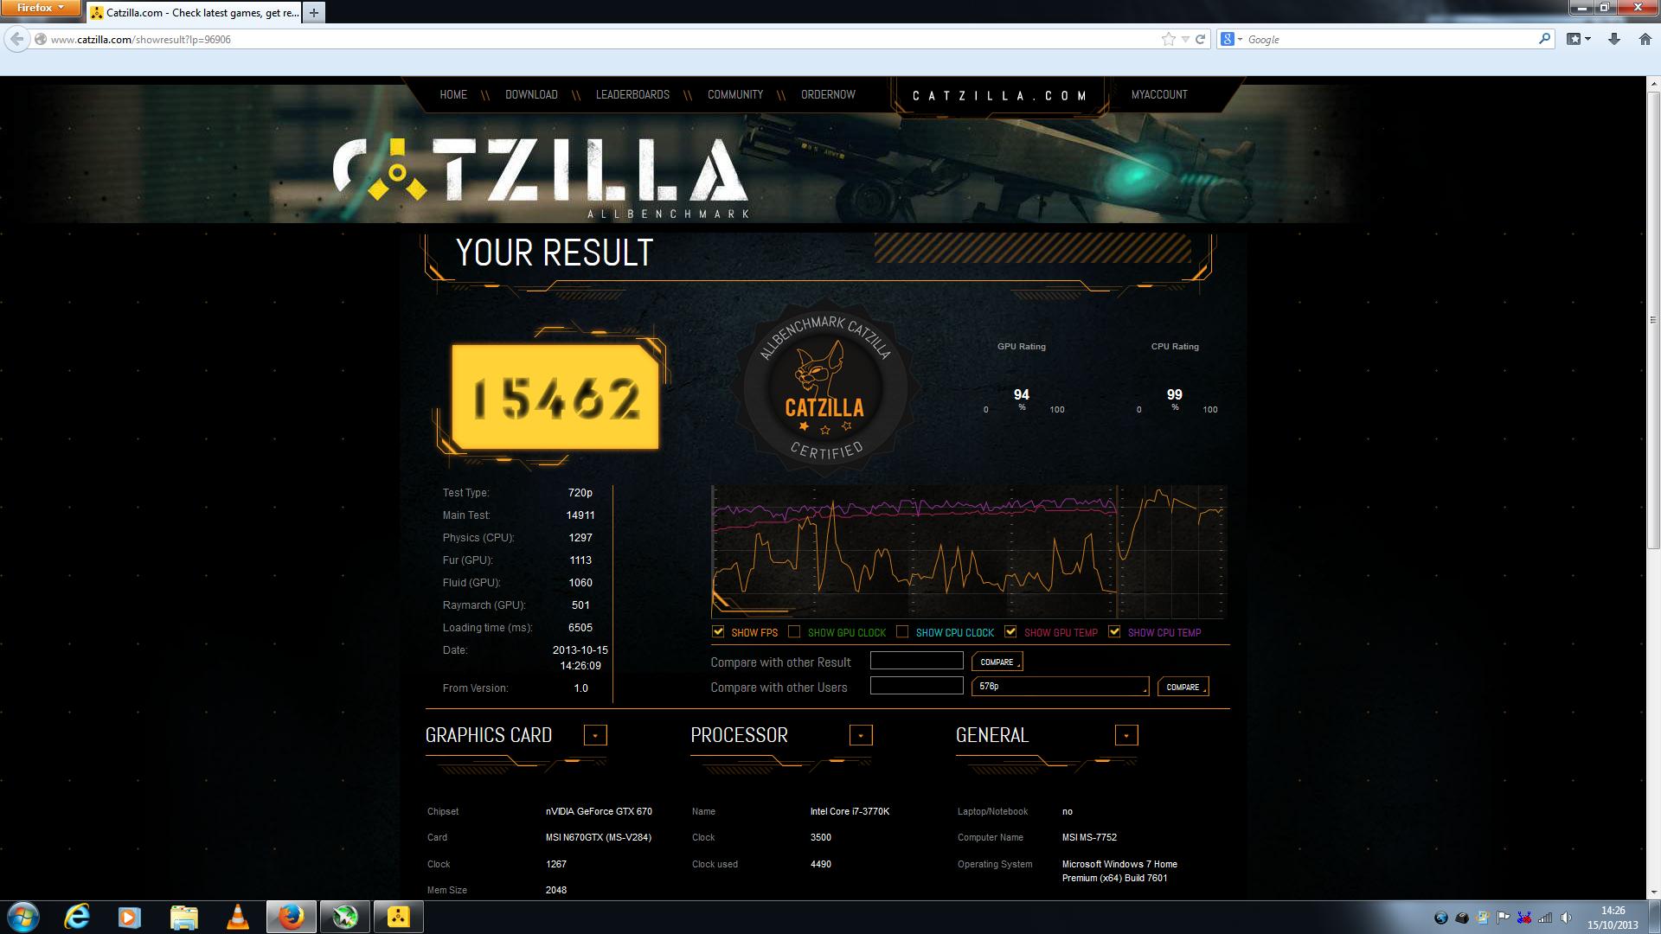The width and height of the screenshot is (1661, 934).
Task: Open the Catzilla yellow taskbar icon
Action: [x=399, y=917]
